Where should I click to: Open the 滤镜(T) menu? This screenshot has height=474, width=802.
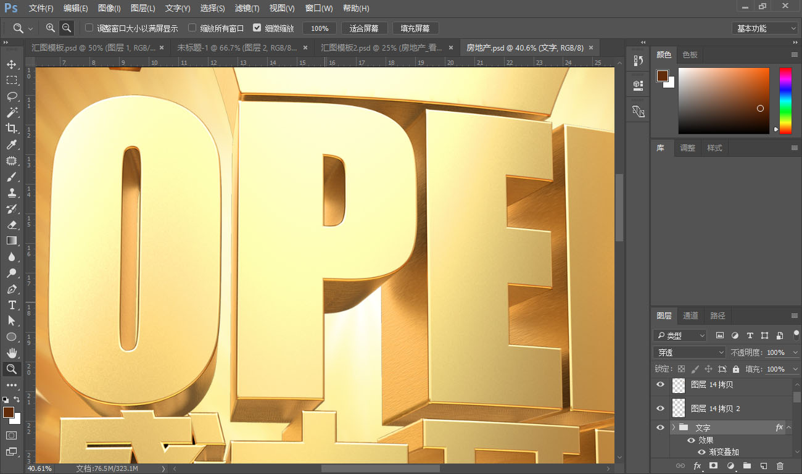point(247,9)
